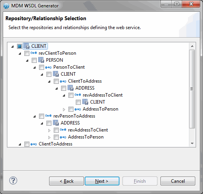Click the table icon of ADDRESS under nested ClientToAddress
This screenshot has height=194, width=203.
tap(70, 88)
